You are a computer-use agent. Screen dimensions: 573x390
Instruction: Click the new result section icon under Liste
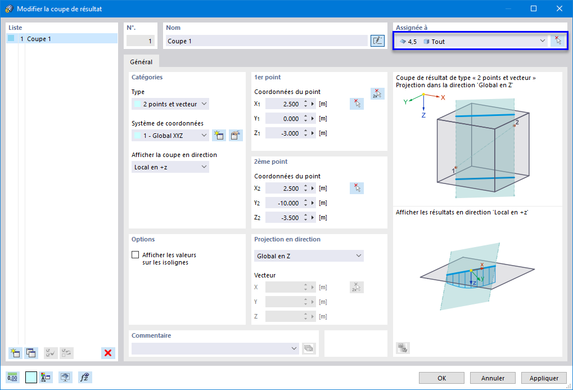(15, 353)
